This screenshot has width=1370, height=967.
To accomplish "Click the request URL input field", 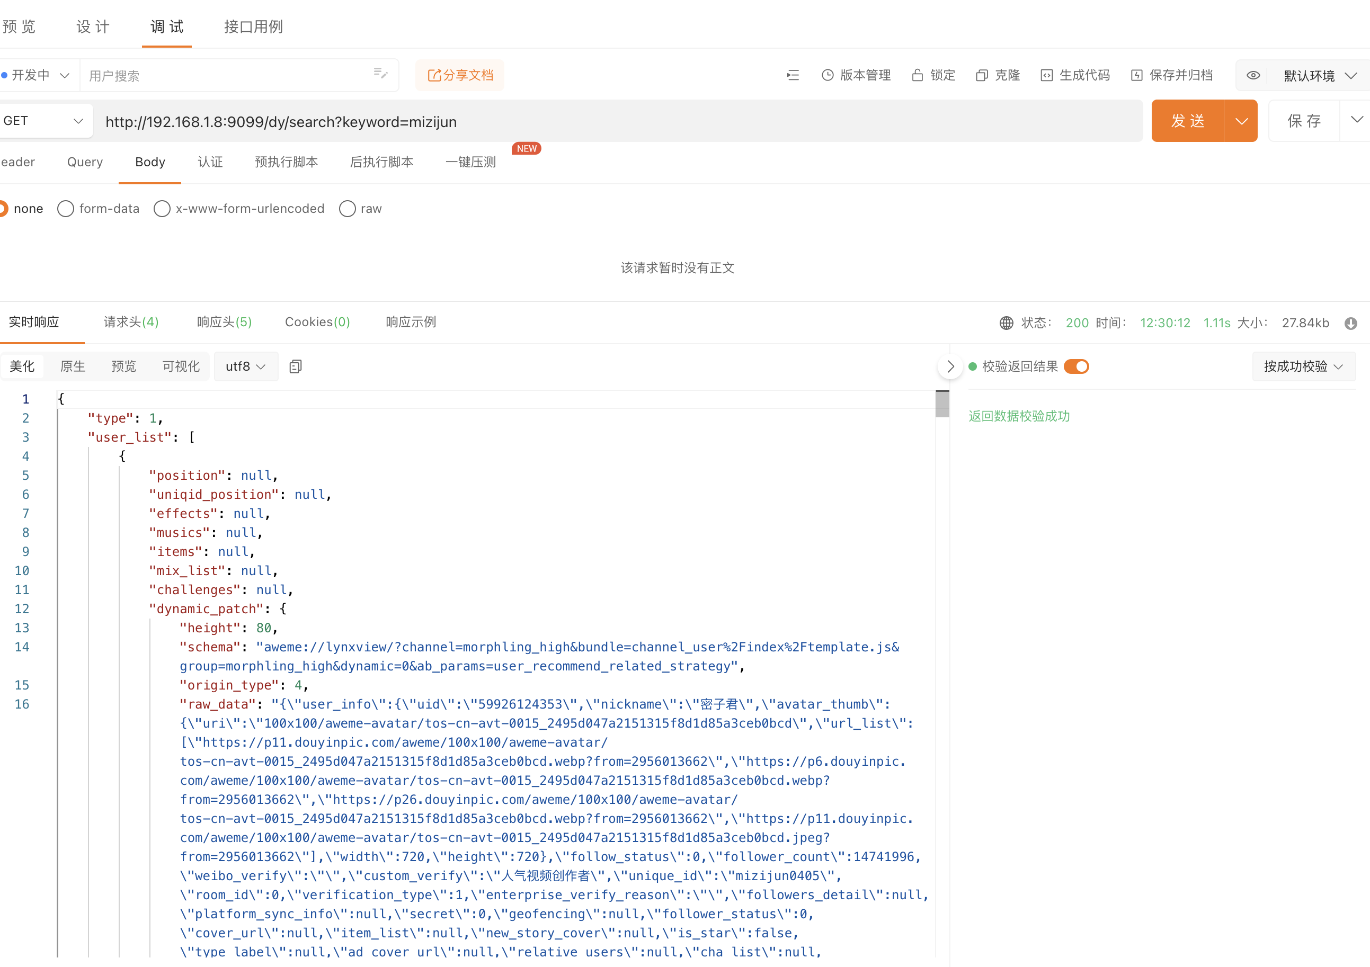I will pyautogui.click(x=537, y=121).
